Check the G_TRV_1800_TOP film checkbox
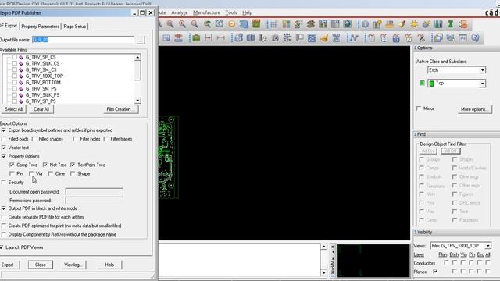 15,76
